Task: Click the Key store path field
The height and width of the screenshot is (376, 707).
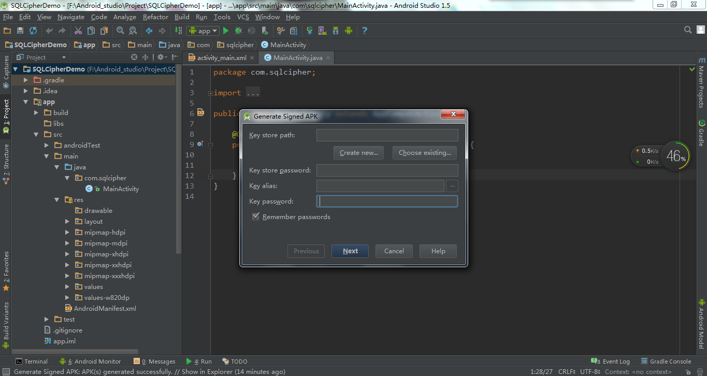Action: [x=387, y=135]
